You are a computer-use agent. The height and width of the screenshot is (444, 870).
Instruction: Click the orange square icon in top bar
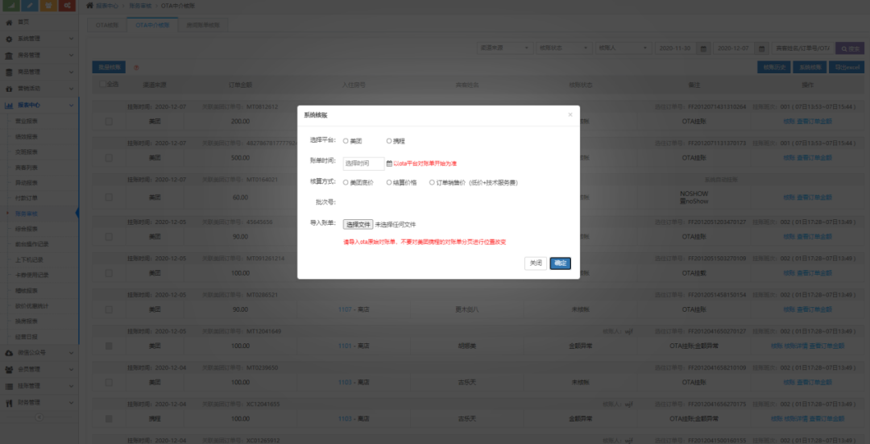tap(48, 6)
